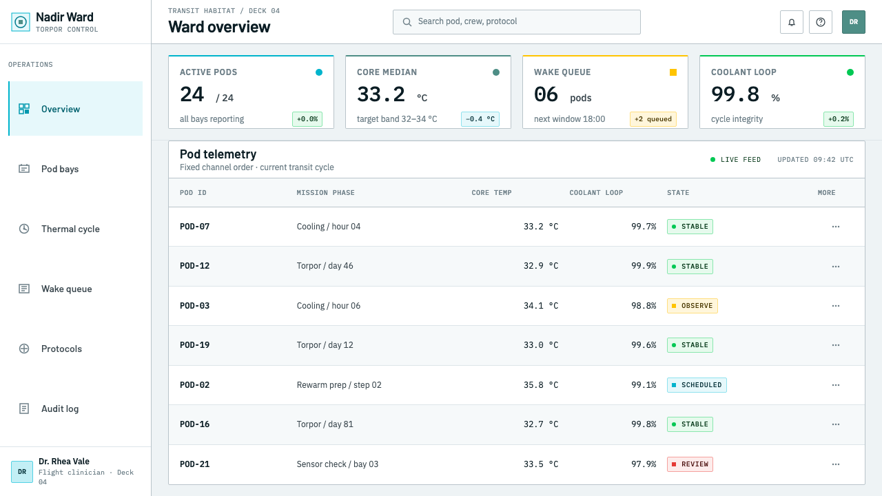Screen dimensions: 882x496
Task: Click the Coolant Loop column header in table
Action: [x=596, y=193]
